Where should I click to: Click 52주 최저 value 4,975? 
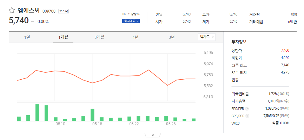click(285, 72)
